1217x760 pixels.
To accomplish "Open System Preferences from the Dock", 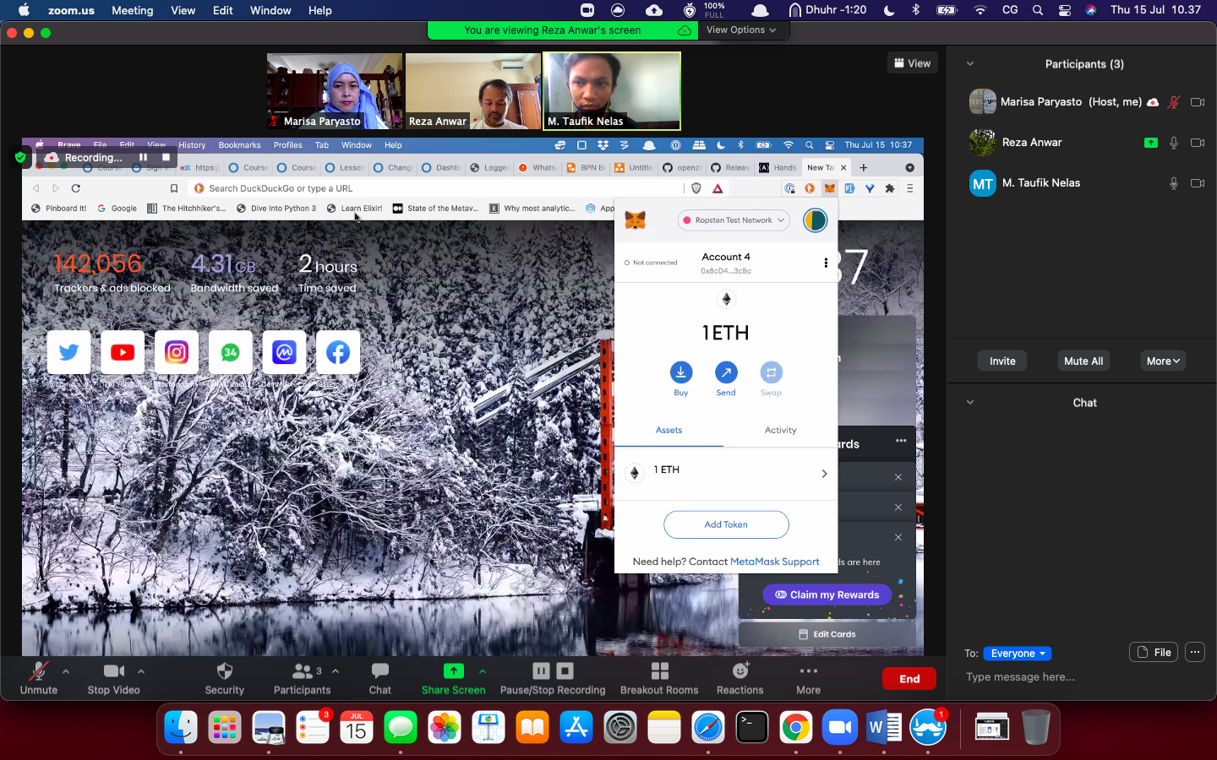I will pos(620,727).
